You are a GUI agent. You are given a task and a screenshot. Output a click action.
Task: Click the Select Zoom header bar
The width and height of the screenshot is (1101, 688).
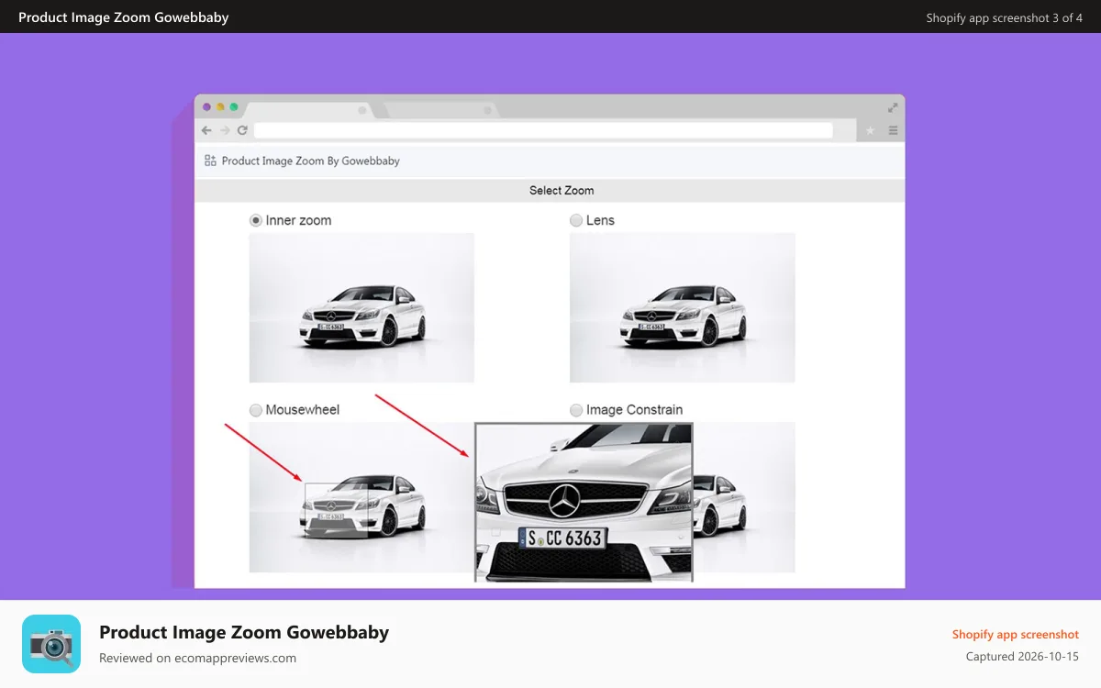tap(550, 191)
